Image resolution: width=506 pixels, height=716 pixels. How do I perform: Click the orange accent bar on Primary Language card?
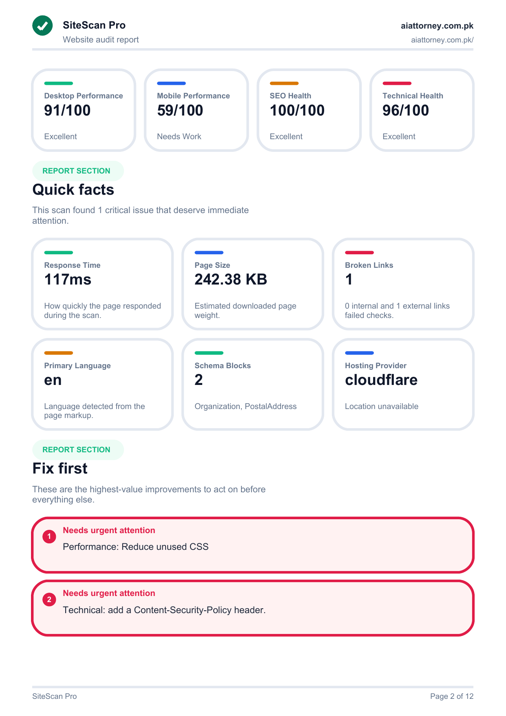click(59, 353)
